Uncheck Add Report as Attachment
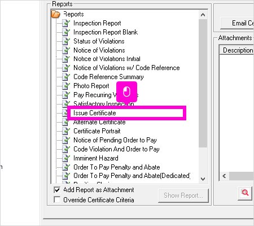The image size is (254, 226). (57, 190)
